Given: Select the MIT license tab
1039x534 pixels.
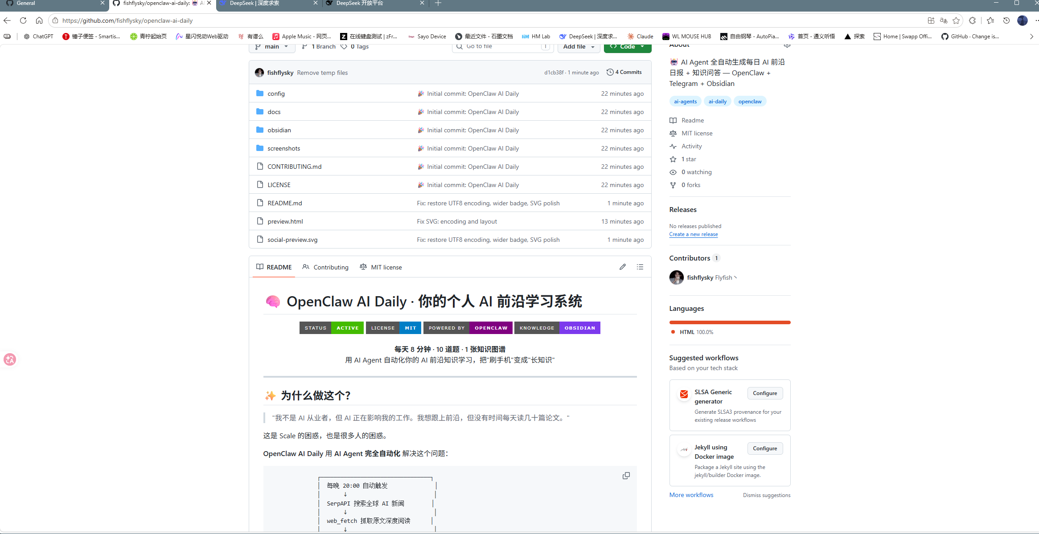Looking at the screenshot, I should (x=381, y=267).
